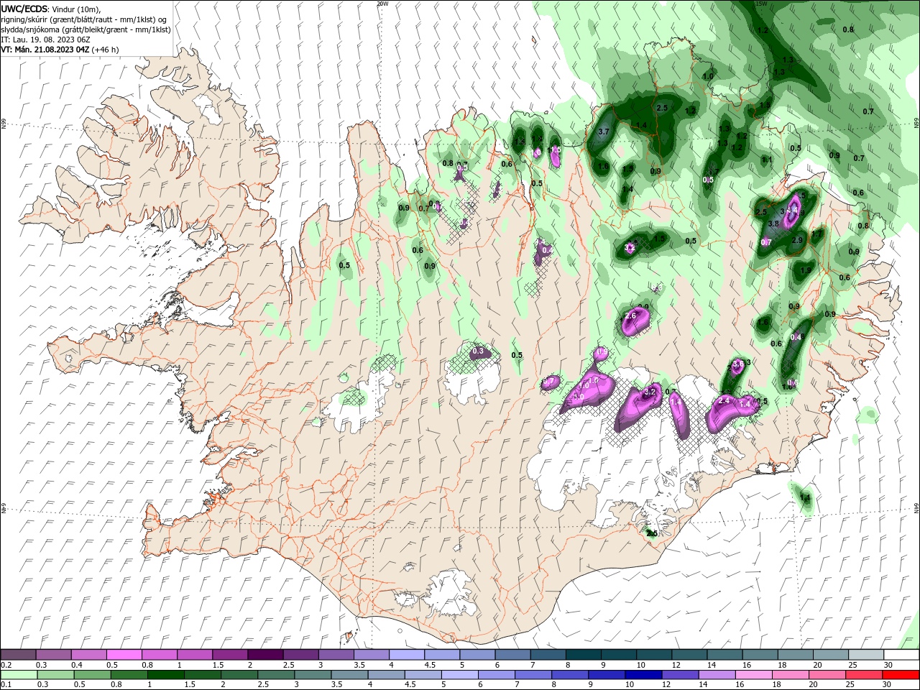Screen dimensions: 920x690
Task: Click the dark mauve 0.2–0.3 snow legend swatch
Action: click(x=18, y=655)
